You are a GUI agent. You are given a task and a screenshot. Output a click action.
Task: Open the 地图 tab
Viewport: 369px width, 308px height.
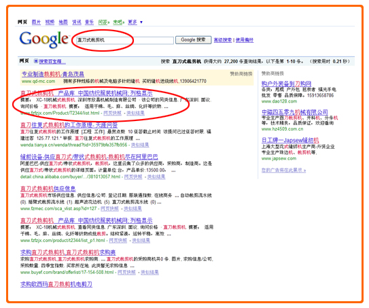[63, 22]
